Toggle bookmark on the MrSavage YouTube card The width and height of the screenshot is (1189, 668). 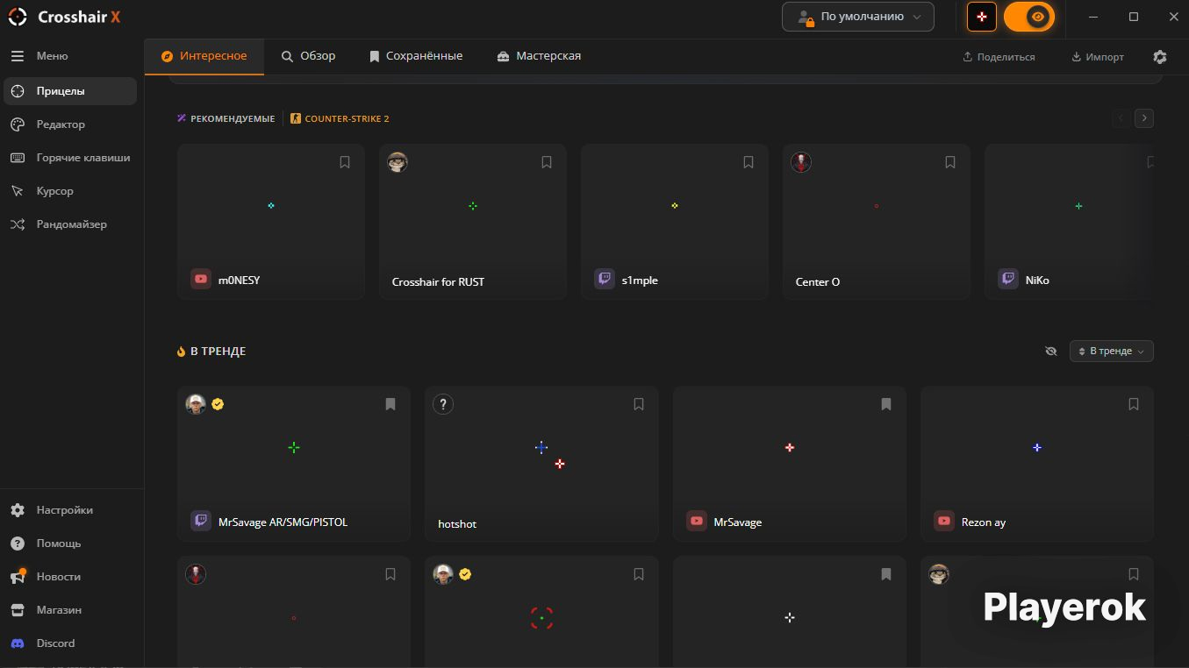886,404
